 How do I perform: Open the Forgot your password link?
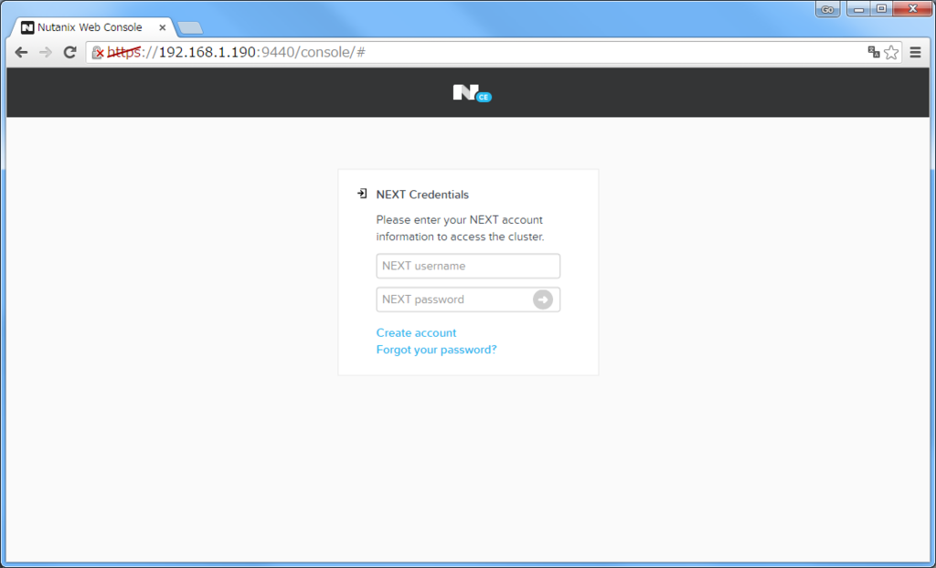coord(436,350)
